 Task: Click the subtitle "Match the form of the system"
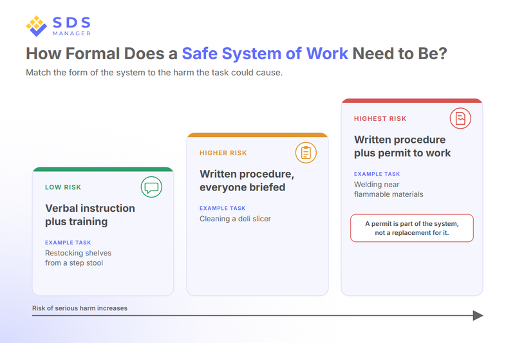click(x=154, y=73)
